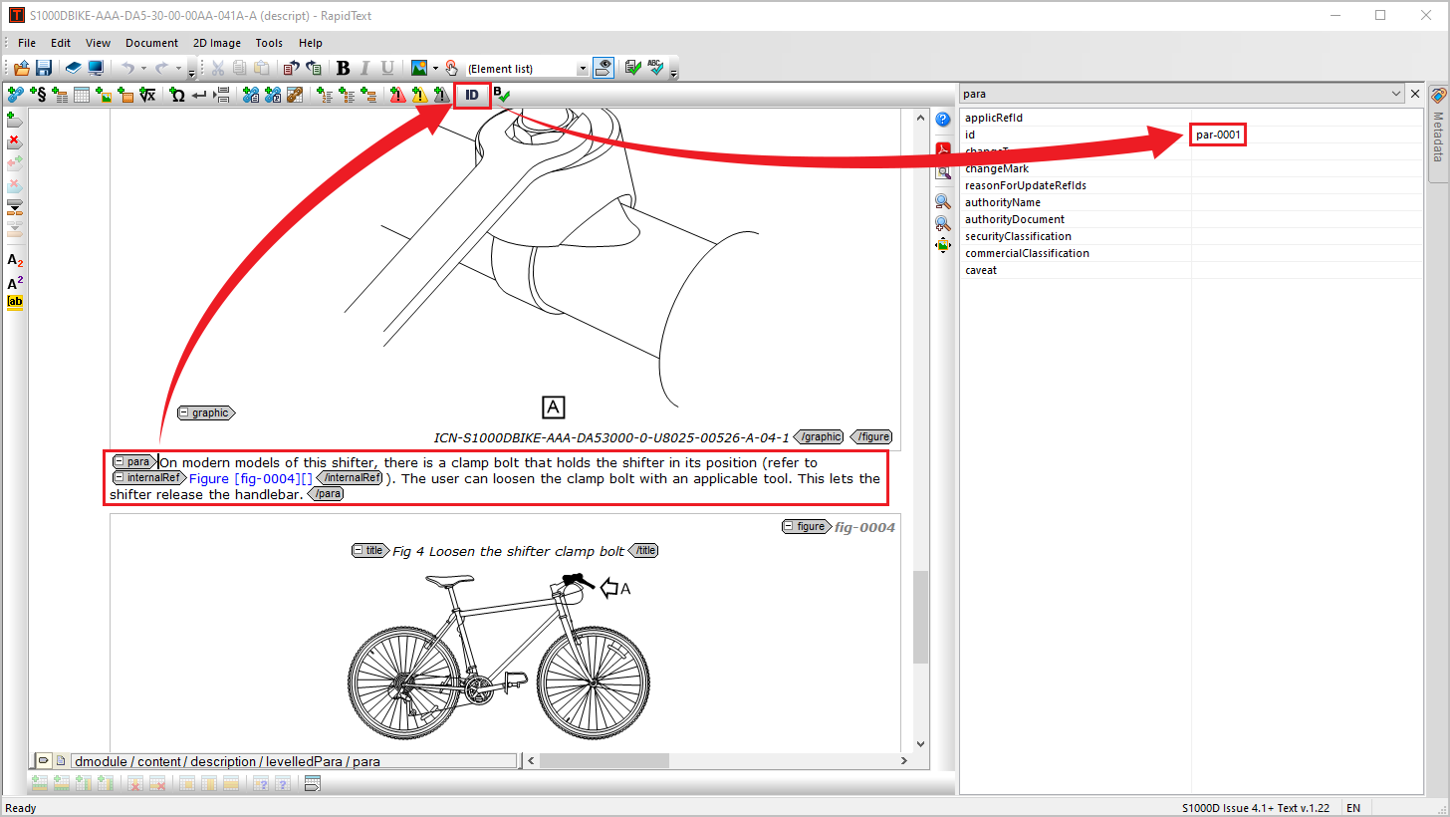Click the Save disk icon
The image size is (1450, 817).
(44, 68)
